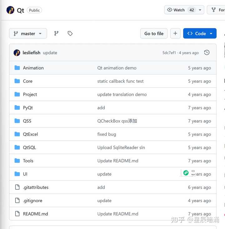Open the QtSQL folder

(29, 148)
